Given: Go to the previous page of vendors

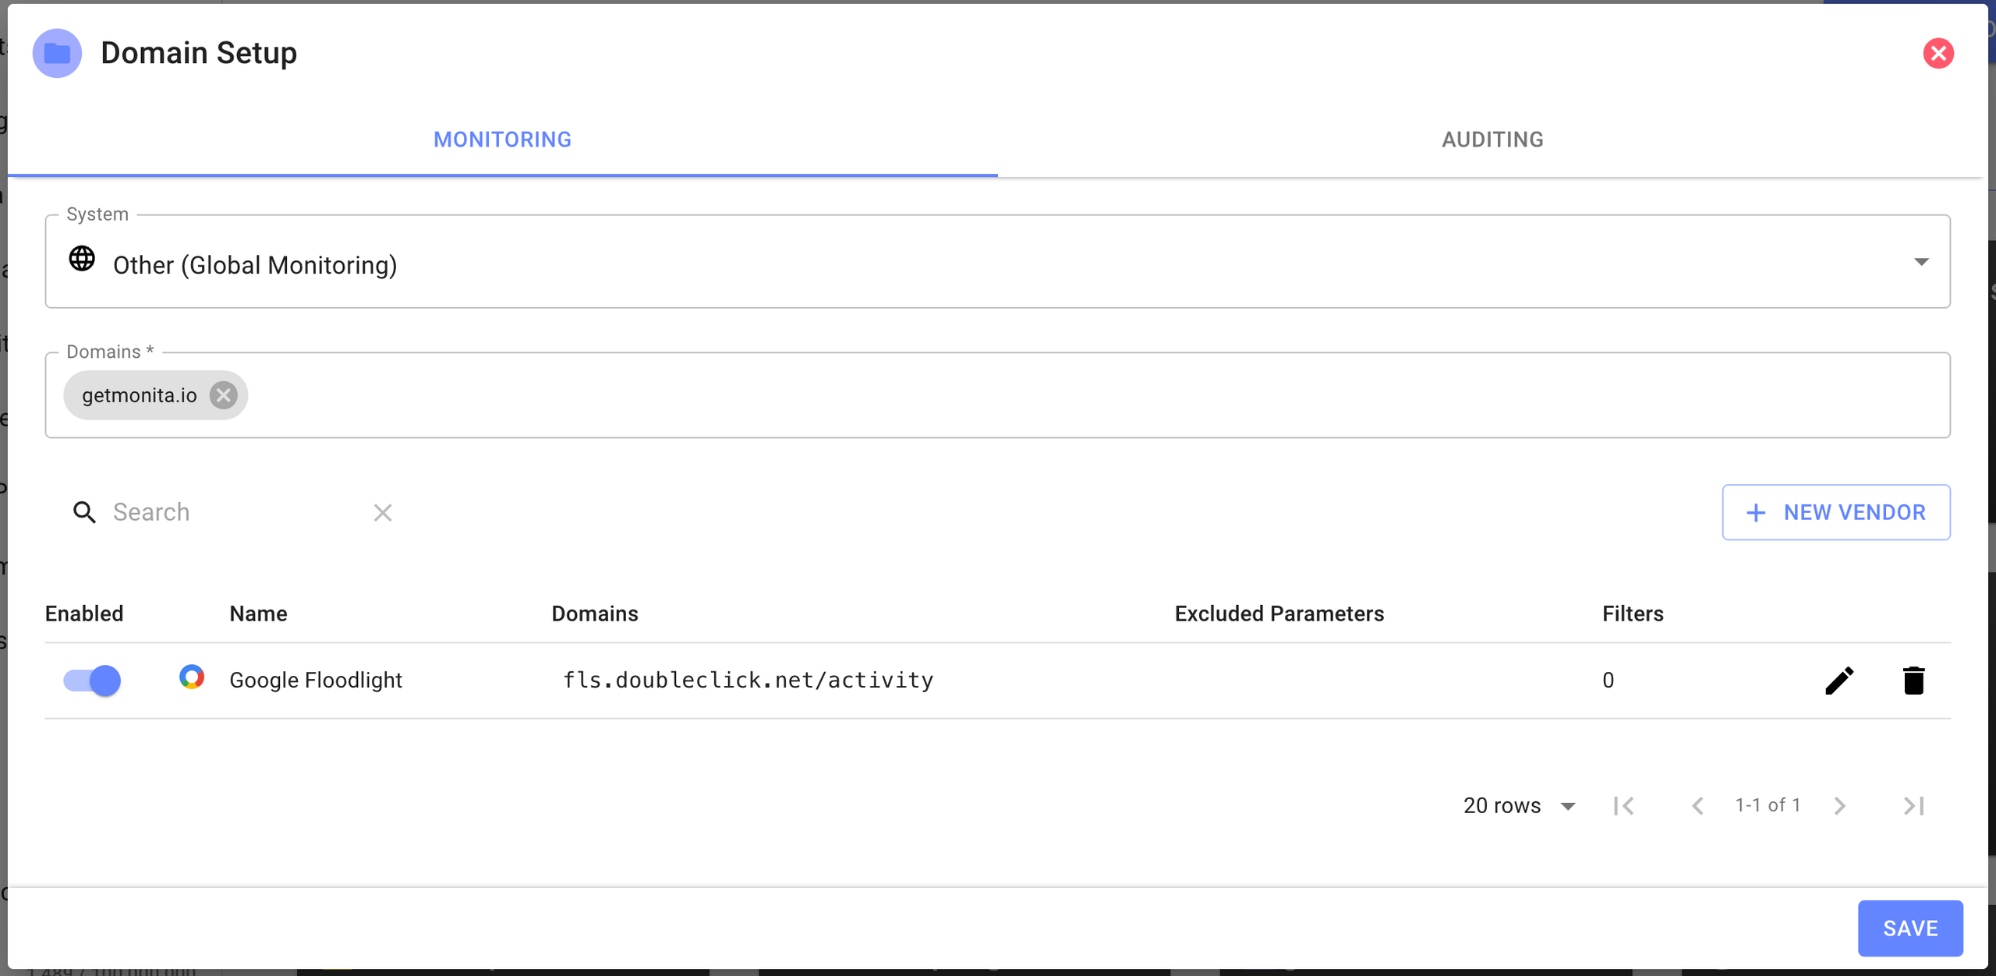Looking at the screenshot, I should pos(1697,805).
